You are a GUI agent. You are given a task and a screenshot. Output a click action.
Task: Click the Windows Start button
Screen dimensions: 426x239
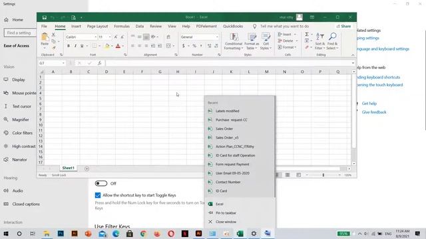pyautogui.click(x=6, y=233)
